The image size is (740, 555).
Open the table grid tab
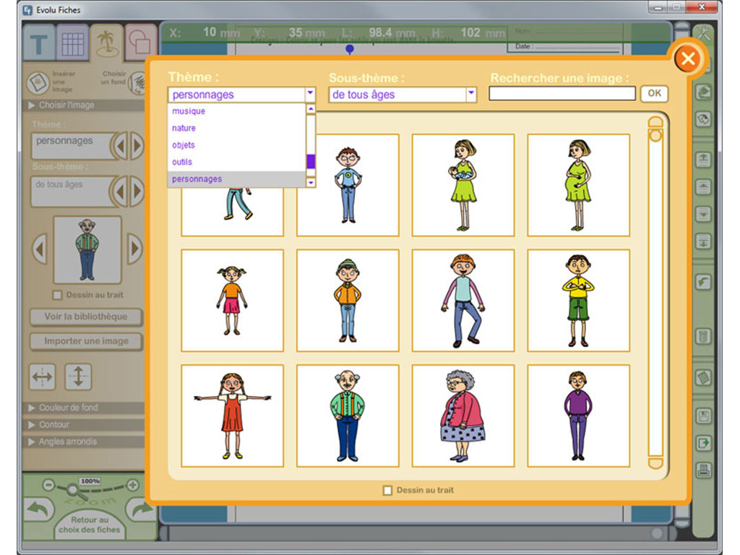click(73, 45)
